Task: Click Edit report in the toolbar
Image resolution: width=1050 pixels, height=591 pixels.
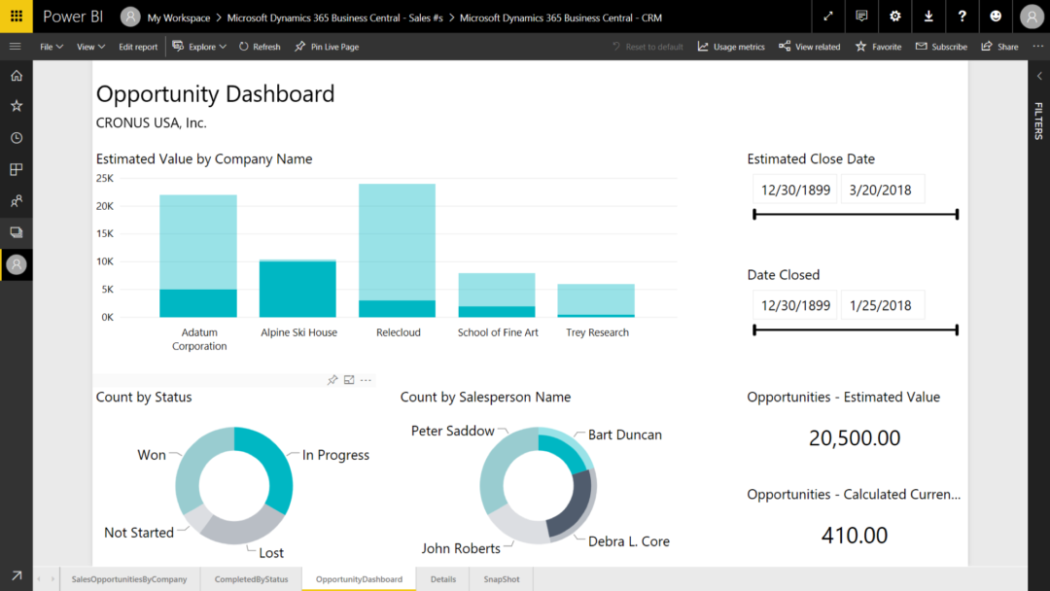Action: pos(137,46)
